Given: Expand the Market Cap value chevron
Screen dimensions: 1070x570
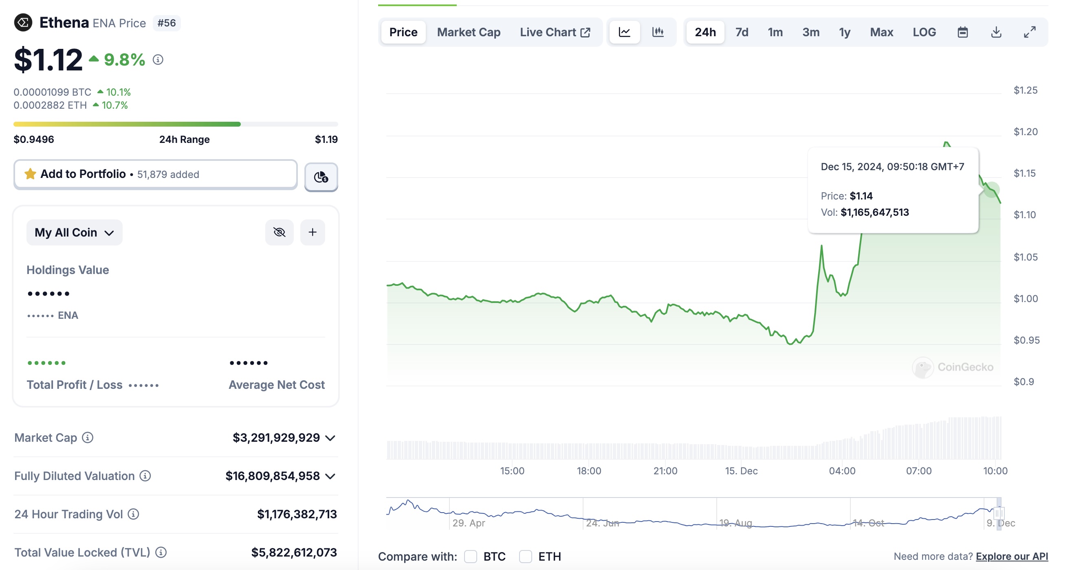Looking at the screenshot, I should tap(330, 438).
